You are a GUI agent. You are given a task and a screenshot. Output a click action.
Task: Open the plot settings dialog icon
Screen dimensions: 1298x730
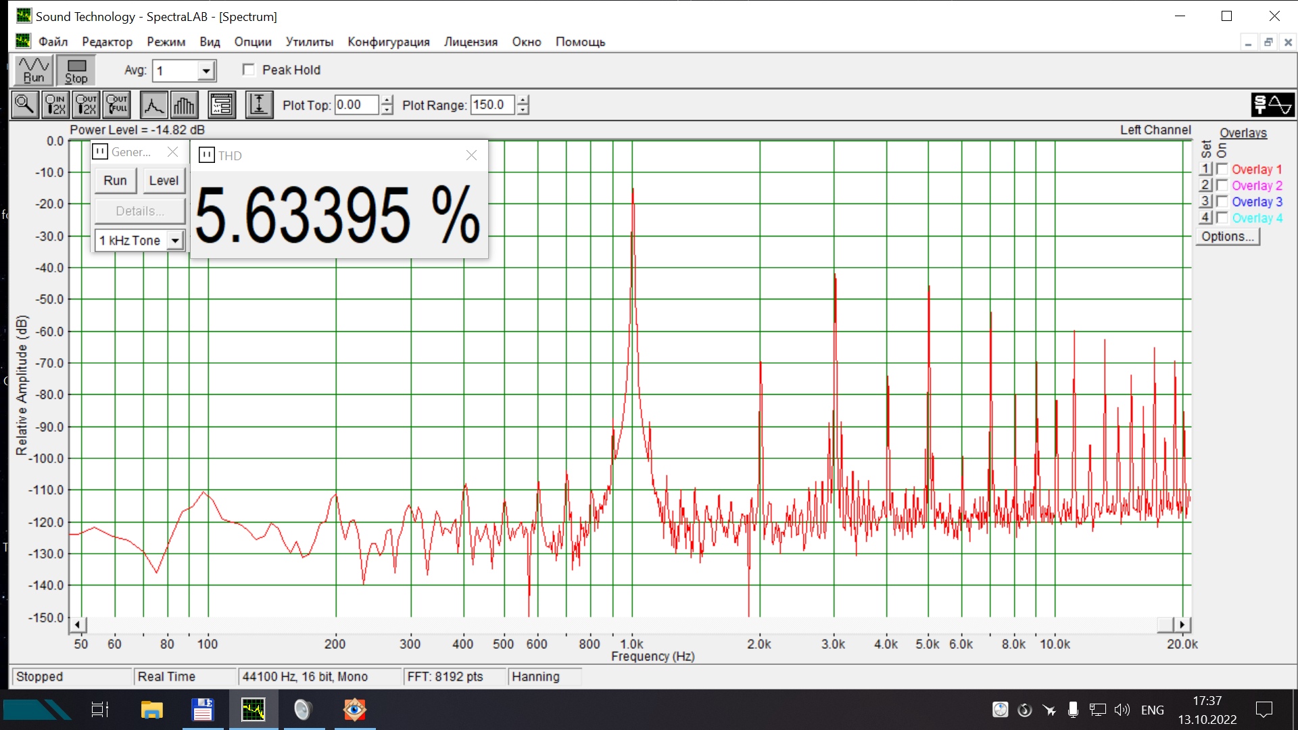pyautogui.click(x=222, y=105)
